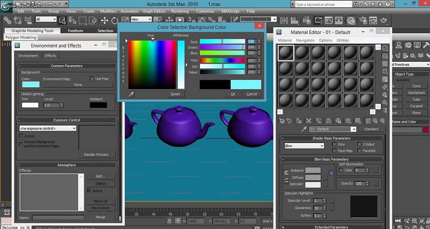Toggle the Backlight icon in Material Editor
Viewport: 430px width, 229px height.
pos(385,56)
